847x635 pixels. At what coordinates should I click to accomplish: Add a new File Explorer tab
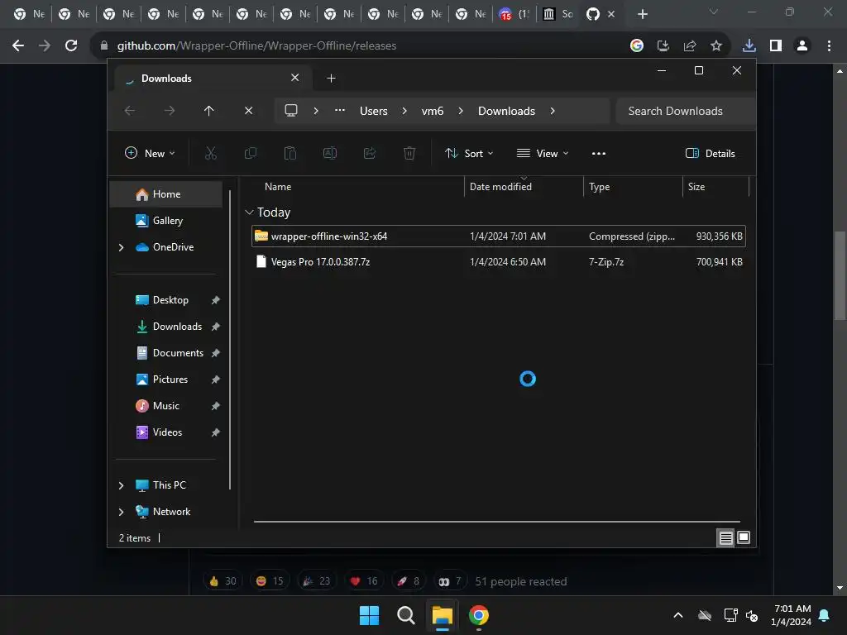pyautogui.click(x=331, y=79)
